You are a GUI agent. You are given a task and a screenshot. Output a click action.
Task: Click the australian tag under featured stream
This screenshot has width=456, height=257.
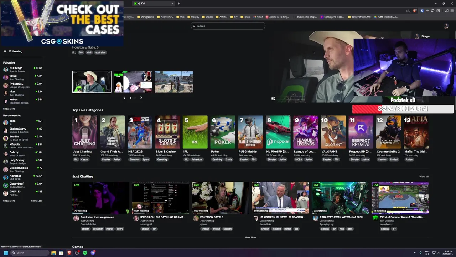point(100,52)
